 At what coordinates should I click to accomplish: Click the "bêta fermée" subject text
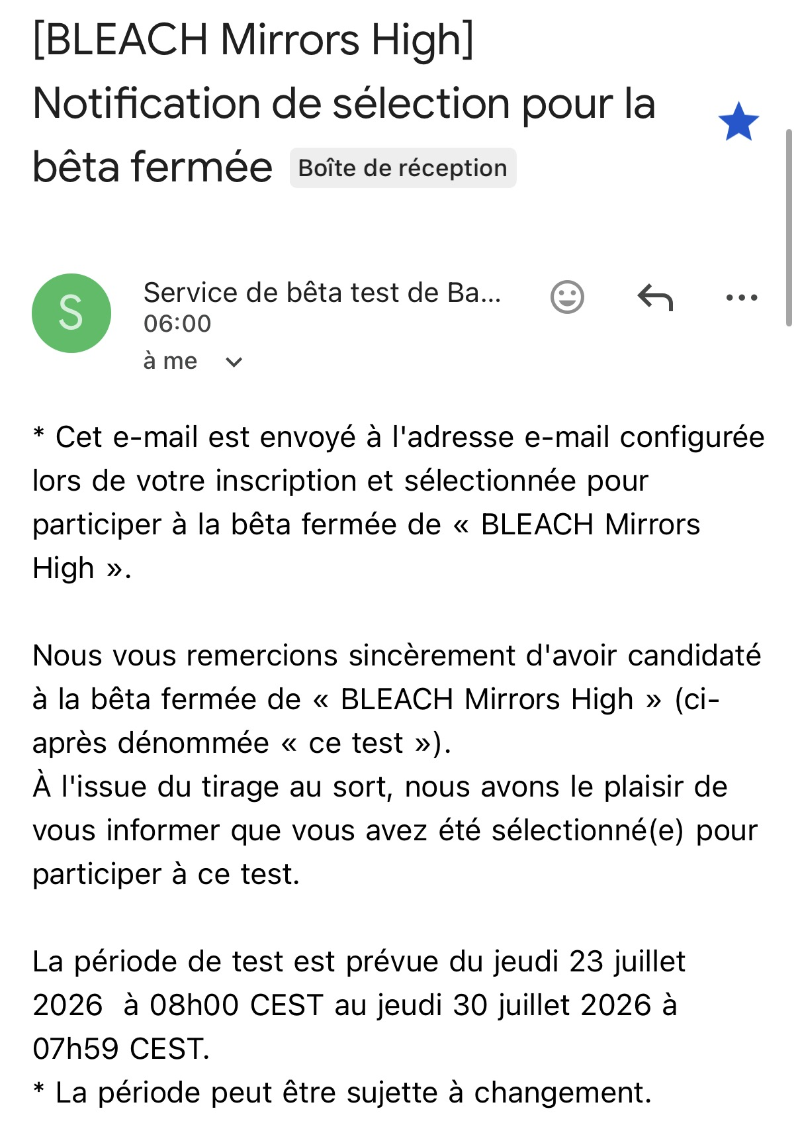pos(152,167)
